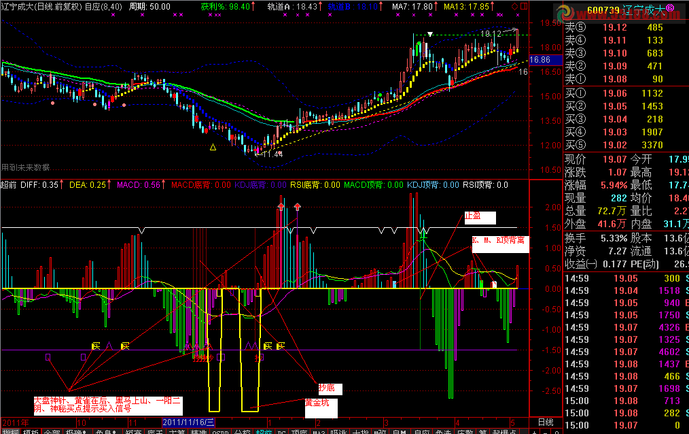
Task: Click the purple square marker between the yellow pits
Action: (221, 357)
